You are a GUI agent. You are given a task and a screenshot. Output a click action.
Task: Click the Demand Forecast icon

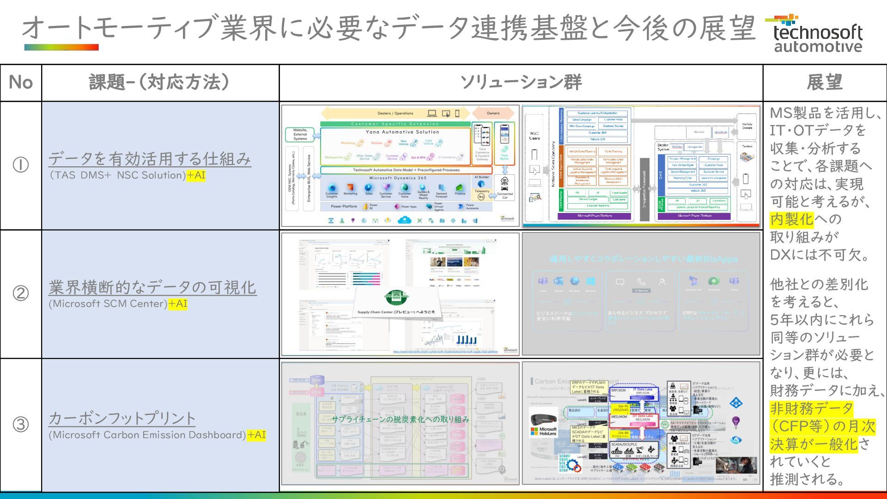pos(441,187)
